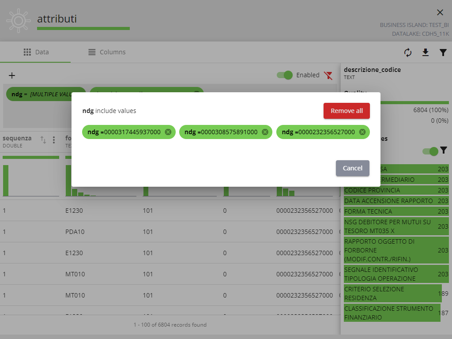This screenshot has width=452, height=339.
Task: Toggle the switch in descrizione_codice values panel
Action: point(430,151)
